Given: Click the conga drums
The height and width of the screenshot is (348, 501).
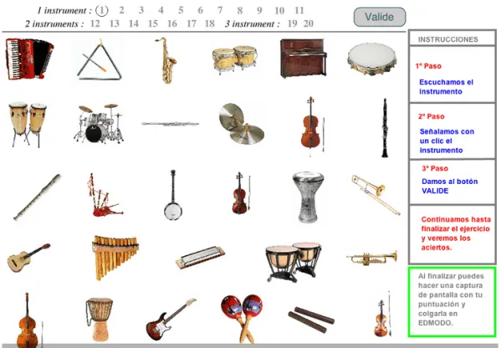Looking at the screenshot, I should click(28, 125).
